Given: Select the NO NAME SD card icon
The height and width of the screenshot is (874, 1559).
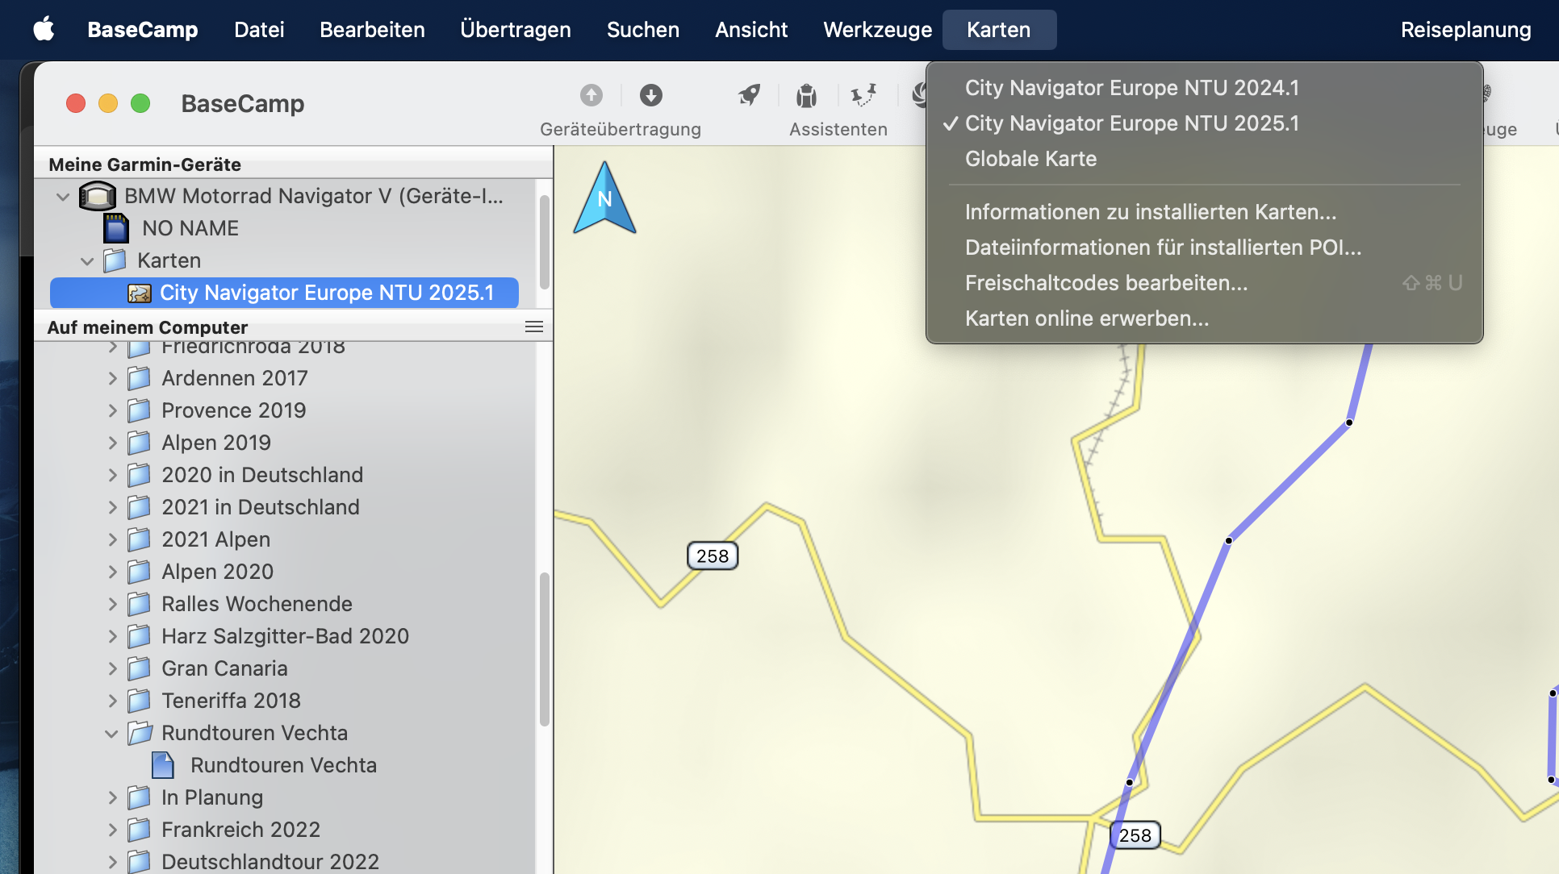Looking at the screenshot, I should click(x=116, y=228).
